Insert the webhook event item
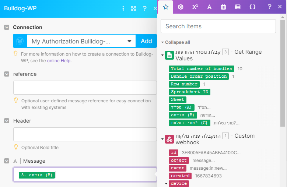 pyautogui.click(x=178, y=168)
